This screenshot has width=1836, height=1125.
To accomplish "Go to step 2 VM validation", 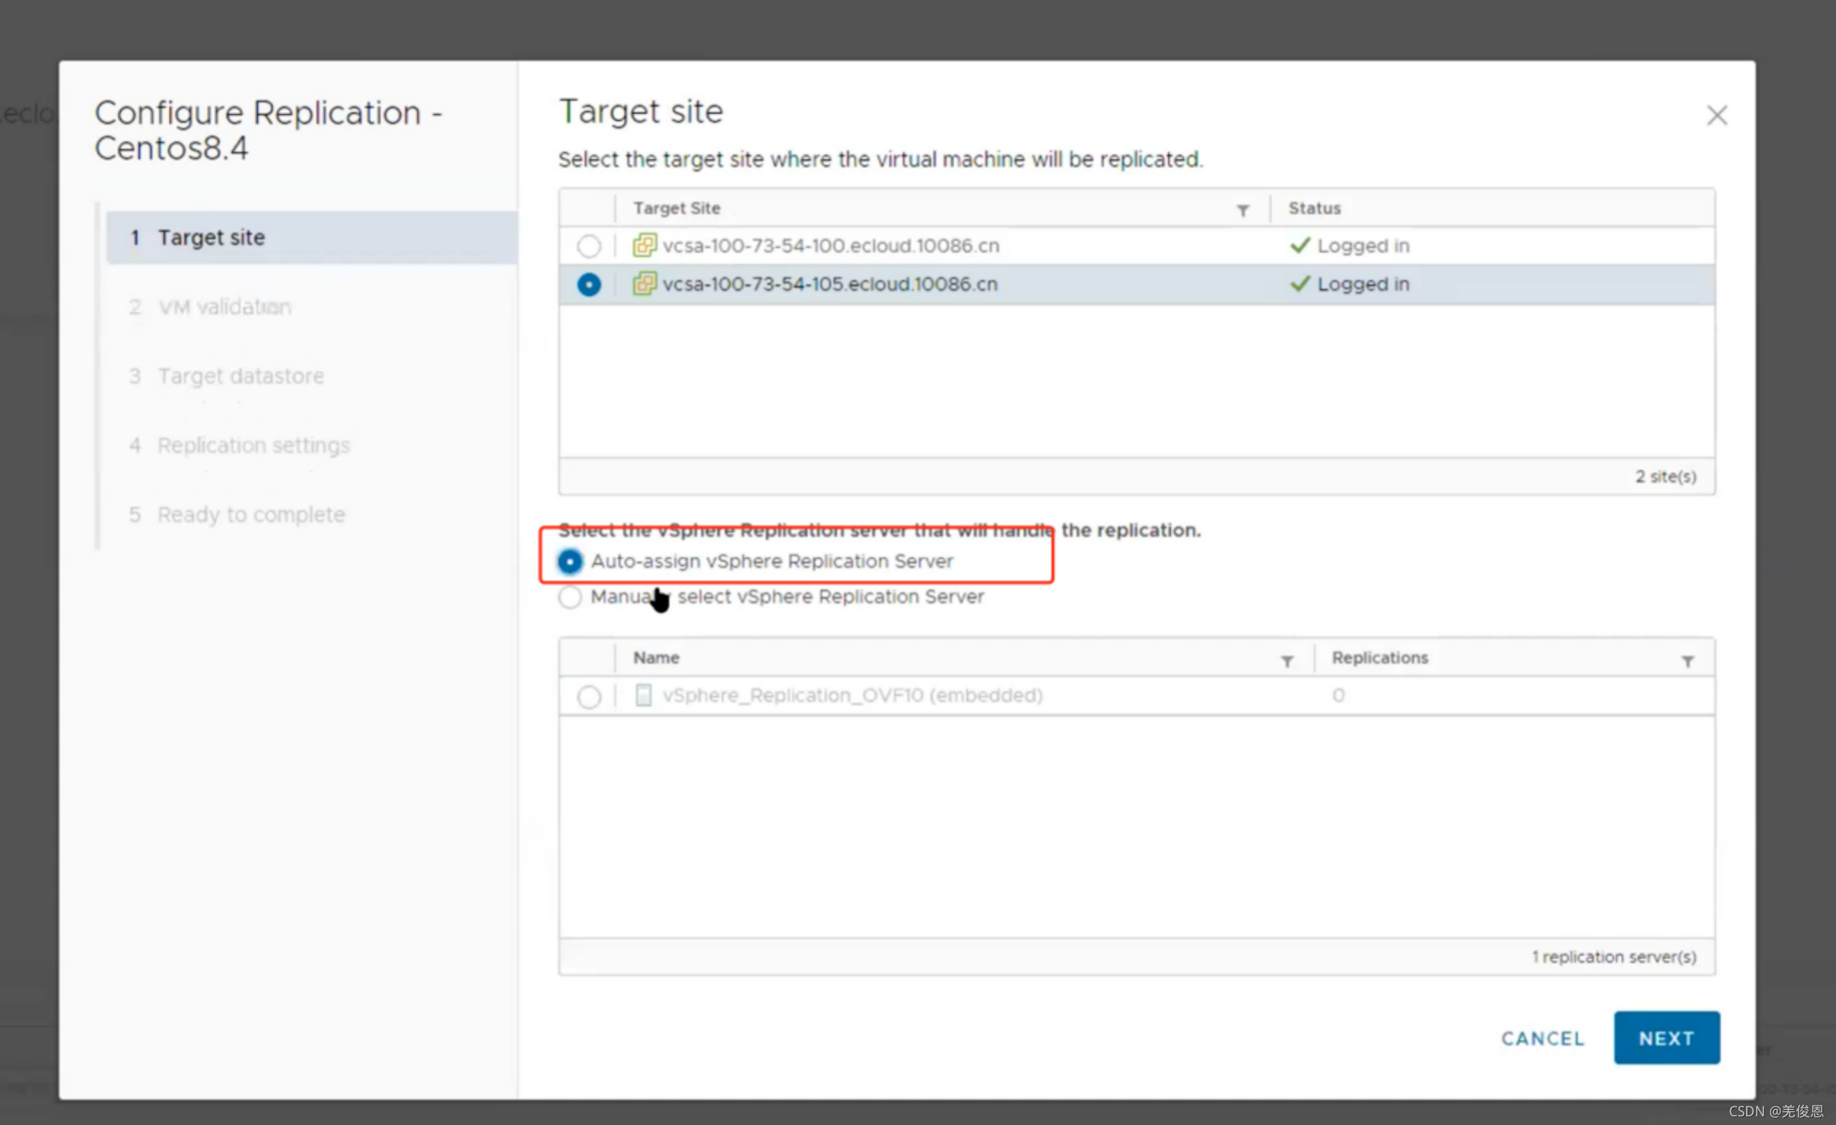I will click(223, 307).
